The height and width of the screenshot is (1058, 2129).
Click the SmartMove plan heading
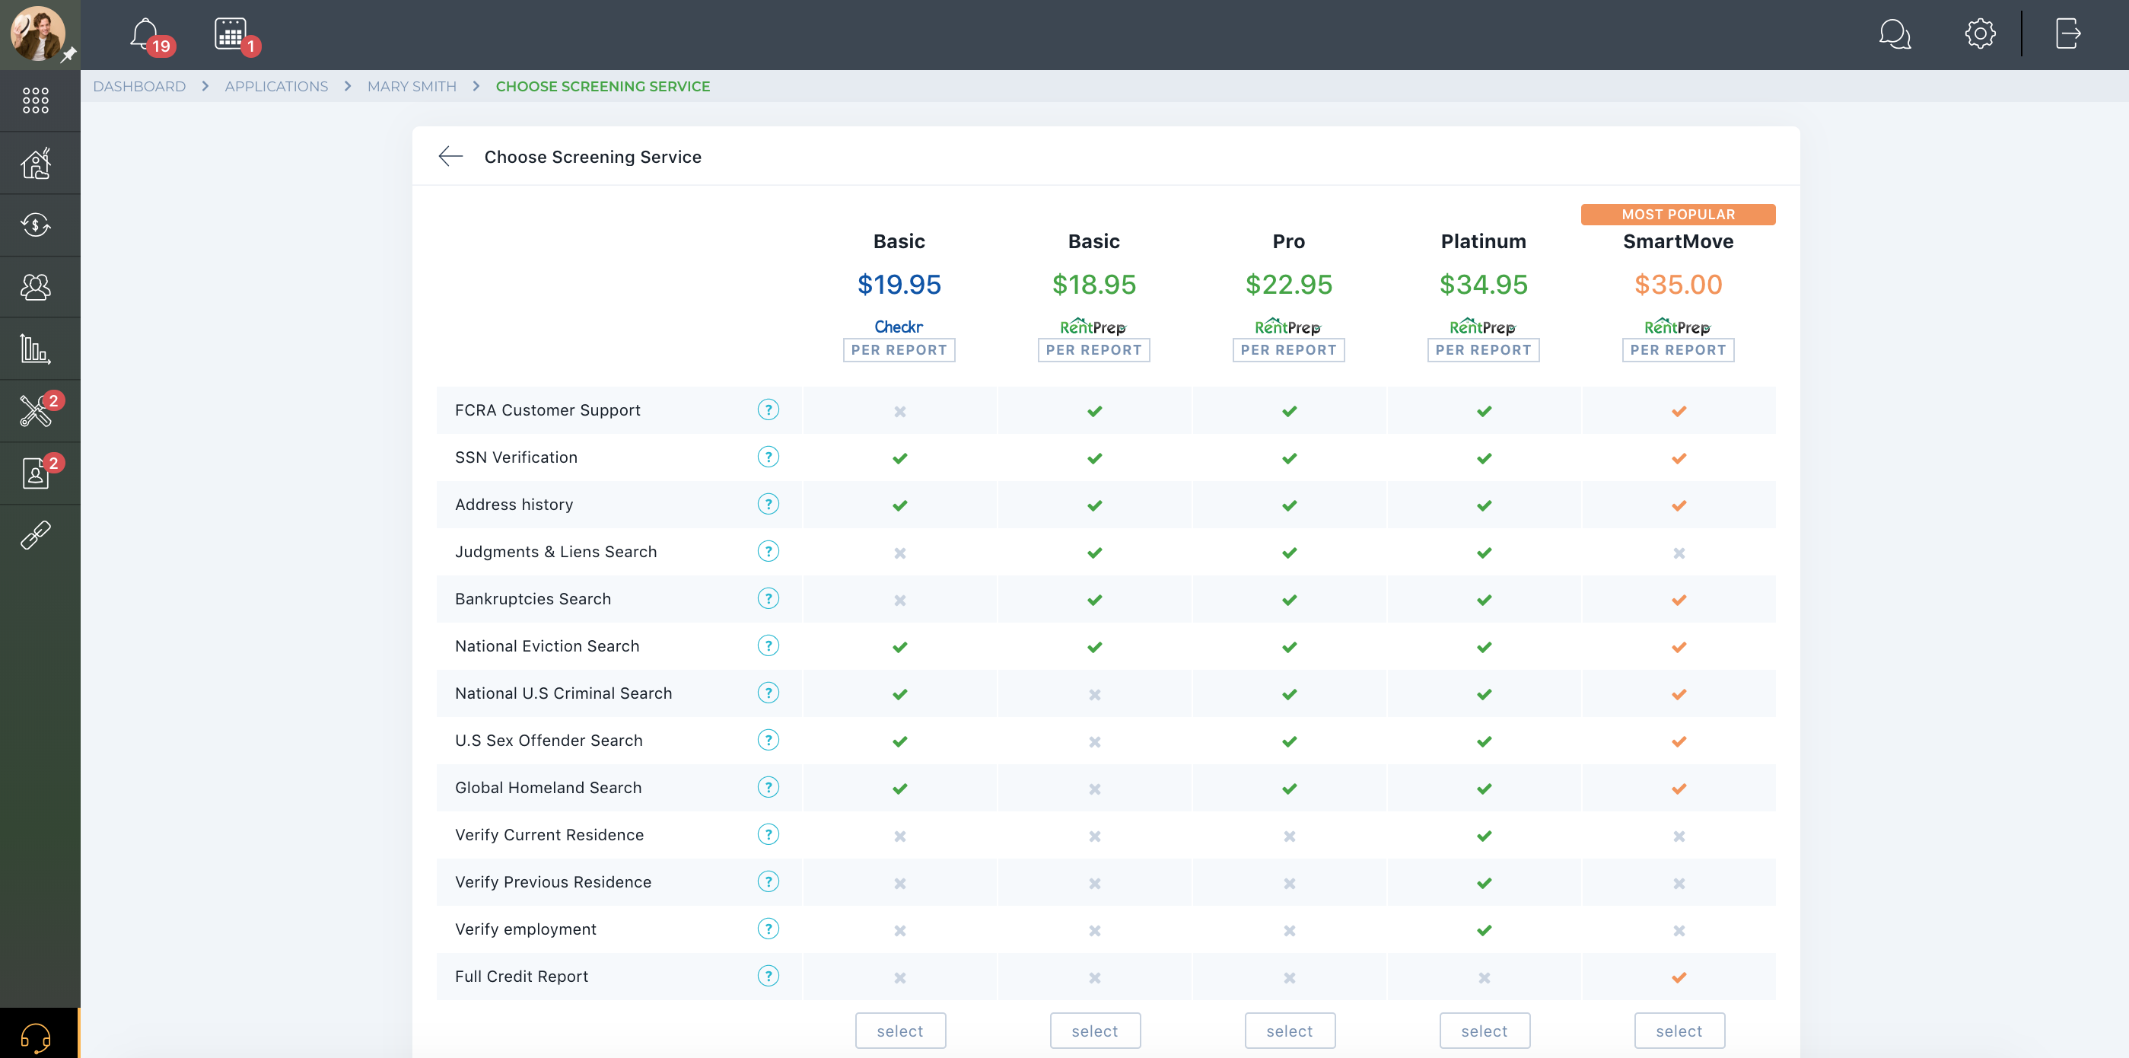pyautogui.click(x=1678, y=241)
